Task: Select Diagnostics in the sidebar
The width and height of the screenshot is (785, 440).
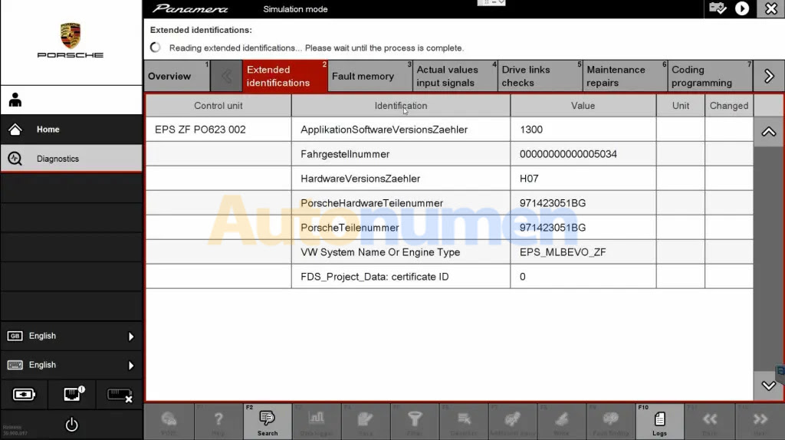Action: (71, 159)
